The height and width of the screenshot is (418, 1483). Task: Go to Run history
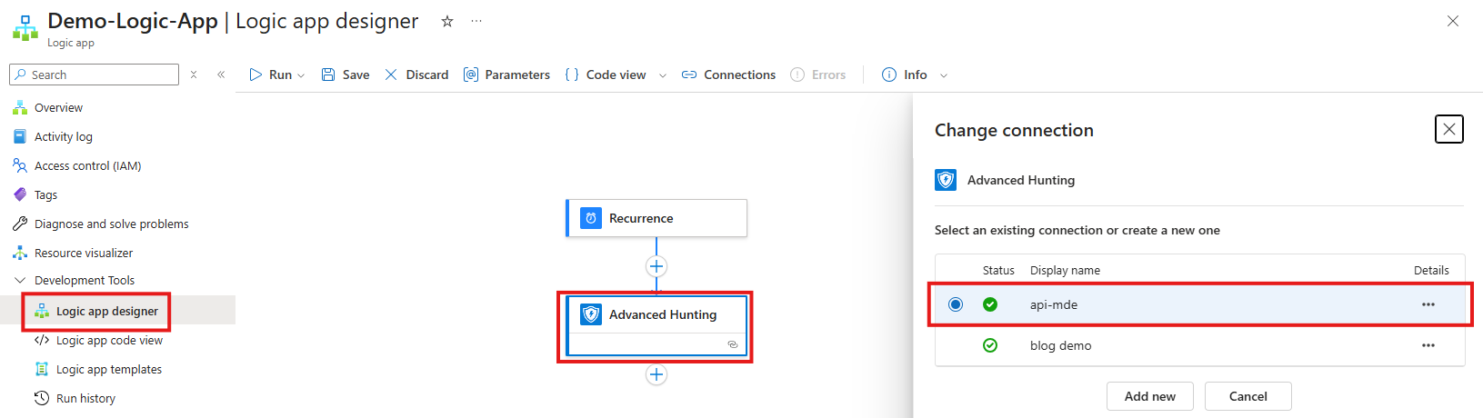[85, 398]
